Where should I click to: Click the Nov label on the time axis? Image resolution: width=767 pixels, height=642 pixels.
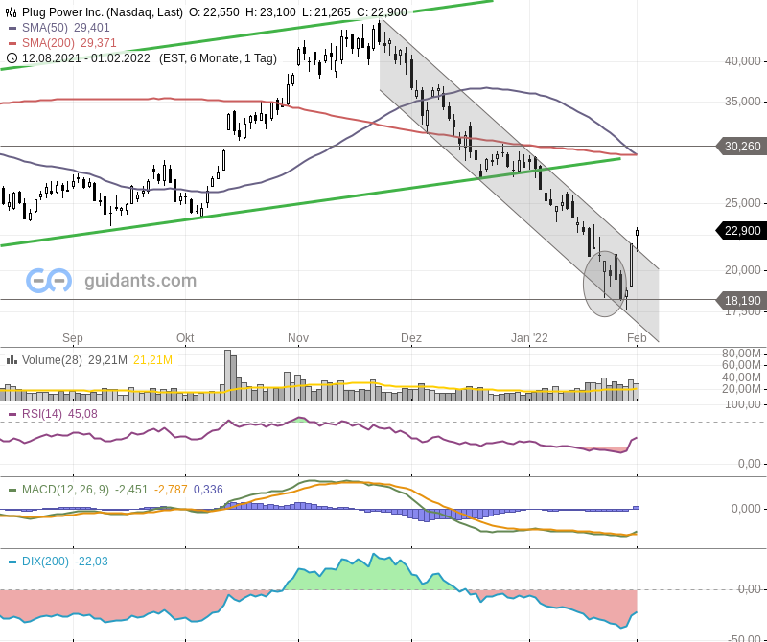pos(298,338)
